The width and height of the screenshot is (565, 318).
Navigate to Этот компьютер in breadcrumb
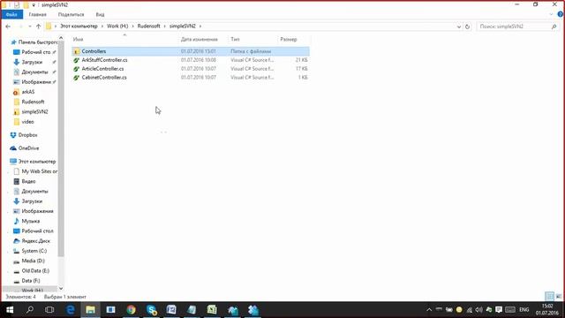point(79,26)
